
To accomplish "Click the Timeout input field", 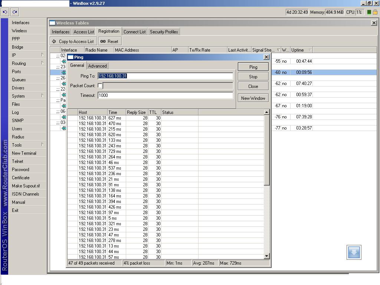I will click(x=166, y=95).
